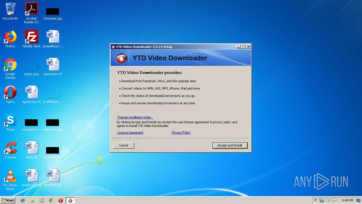Select agreeyour.rtf document
The width and height of the screenshot is (362, 204).
point(31,95)
